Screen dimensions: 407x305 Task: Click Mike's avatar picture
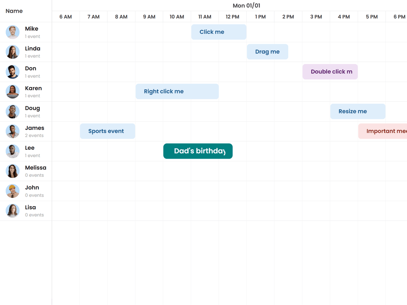[x=13, y=32]
